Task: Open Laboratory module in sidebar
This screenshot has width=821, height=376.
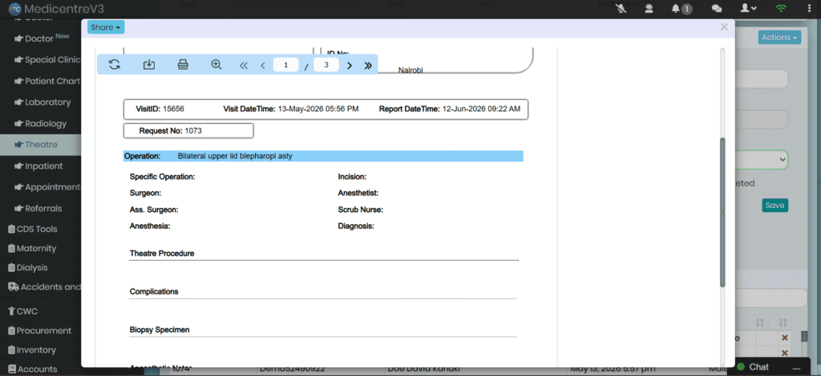Action: [x=43, y=102]
